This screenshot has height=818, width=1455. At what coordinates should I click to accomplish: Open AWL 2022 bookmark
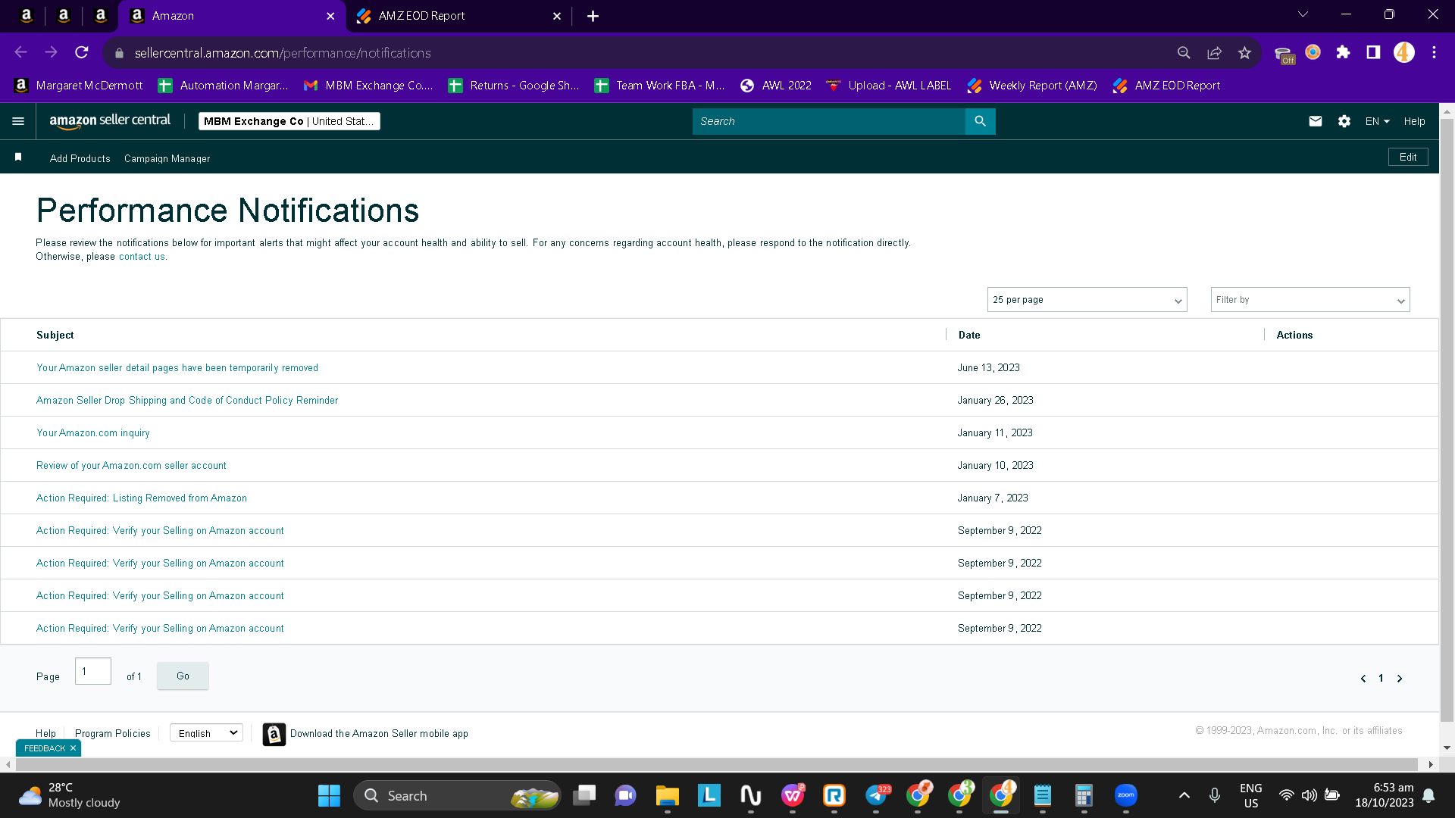pos(776,86)
